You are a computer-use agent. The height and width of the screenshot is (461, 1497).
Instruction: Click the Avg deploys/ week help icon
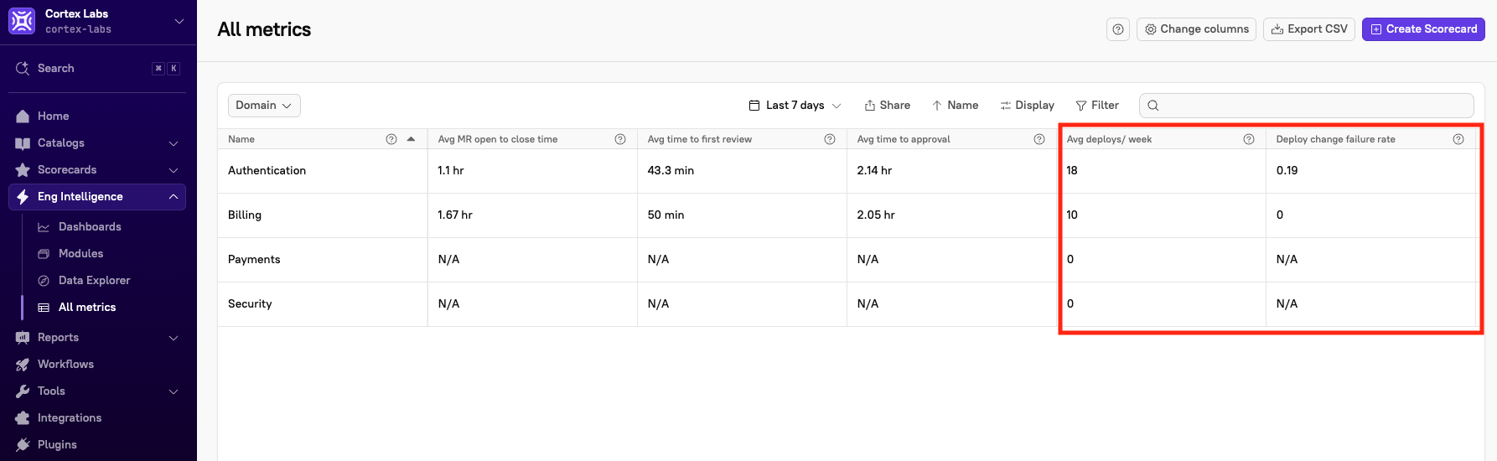pos(1249,139)
